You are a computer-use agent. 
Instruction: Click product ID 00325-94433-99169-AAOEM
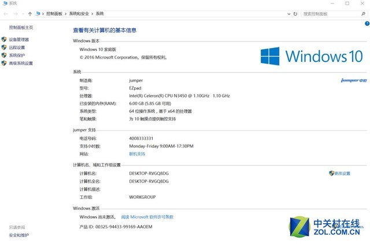coord(124,227)
